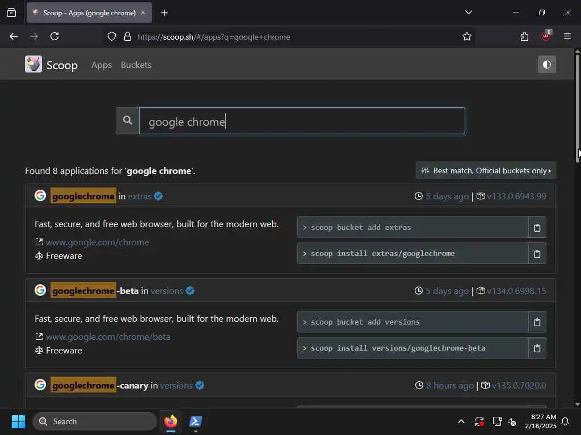Image resolution: width=581 pixels, height=435 pixels.
Task: Click '8 hours ago' on googlechrome-canary row
Action: pyautogui.click(x=449, y=386)
